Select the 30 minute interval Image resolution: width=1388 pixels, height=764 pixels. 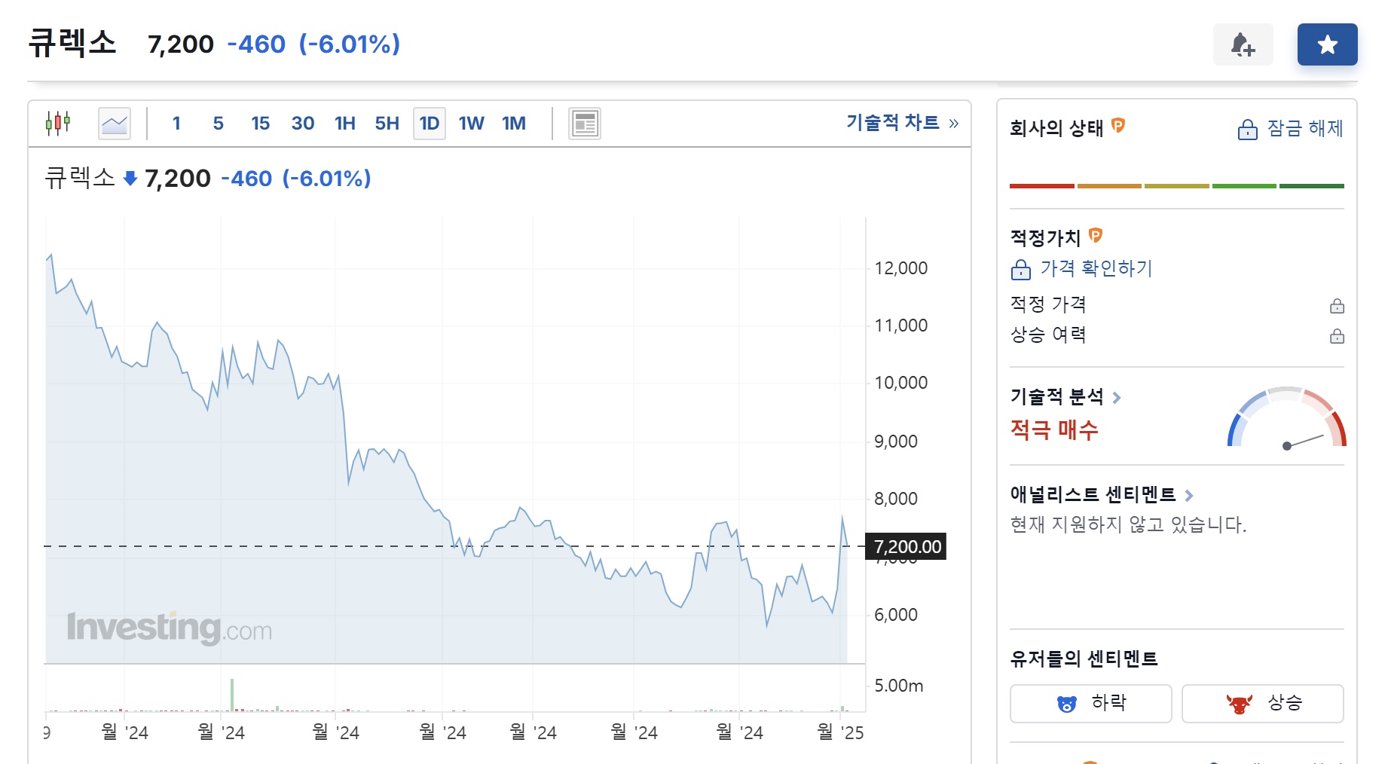coord(303,124)
